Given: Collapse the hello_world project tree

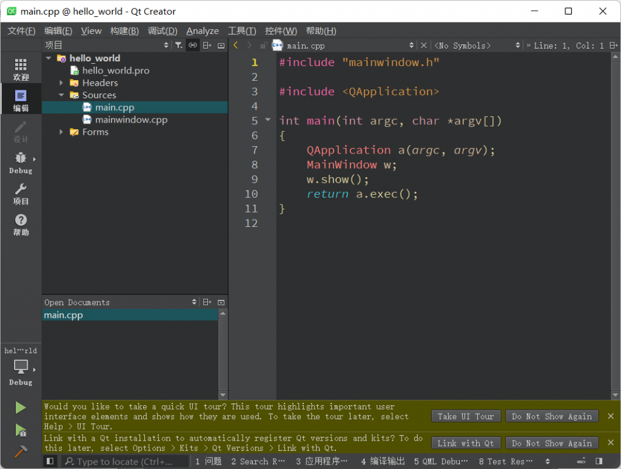Looking at the screenshot, I should click(49, 58).
